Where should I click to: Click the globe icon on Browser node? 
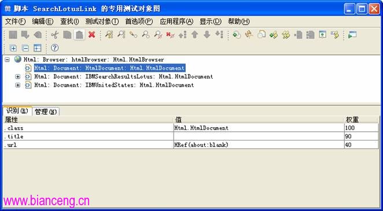point(17,59)
